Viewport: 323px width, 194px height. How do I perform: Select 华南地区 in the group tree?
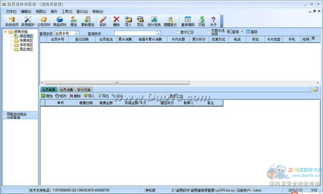[x=26, y=40]
